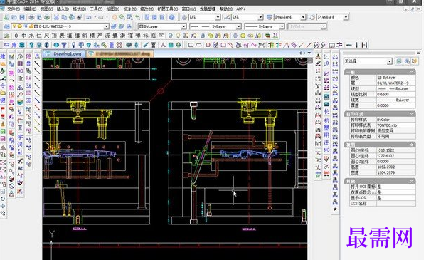Viewport: 426px width, 260px height.
Task: Open the ByLayer color control dropdown
Action: click(162, 26)
